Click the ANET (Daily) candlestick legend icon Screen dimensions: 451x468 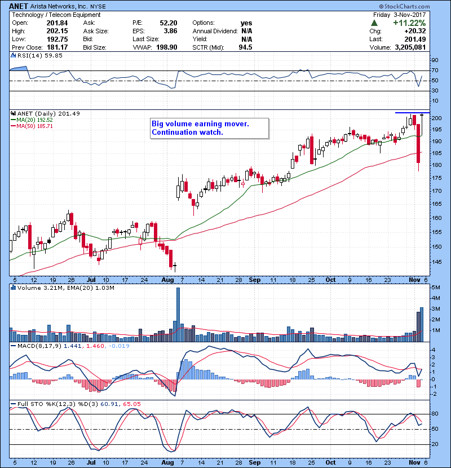[x=13, y=113]
